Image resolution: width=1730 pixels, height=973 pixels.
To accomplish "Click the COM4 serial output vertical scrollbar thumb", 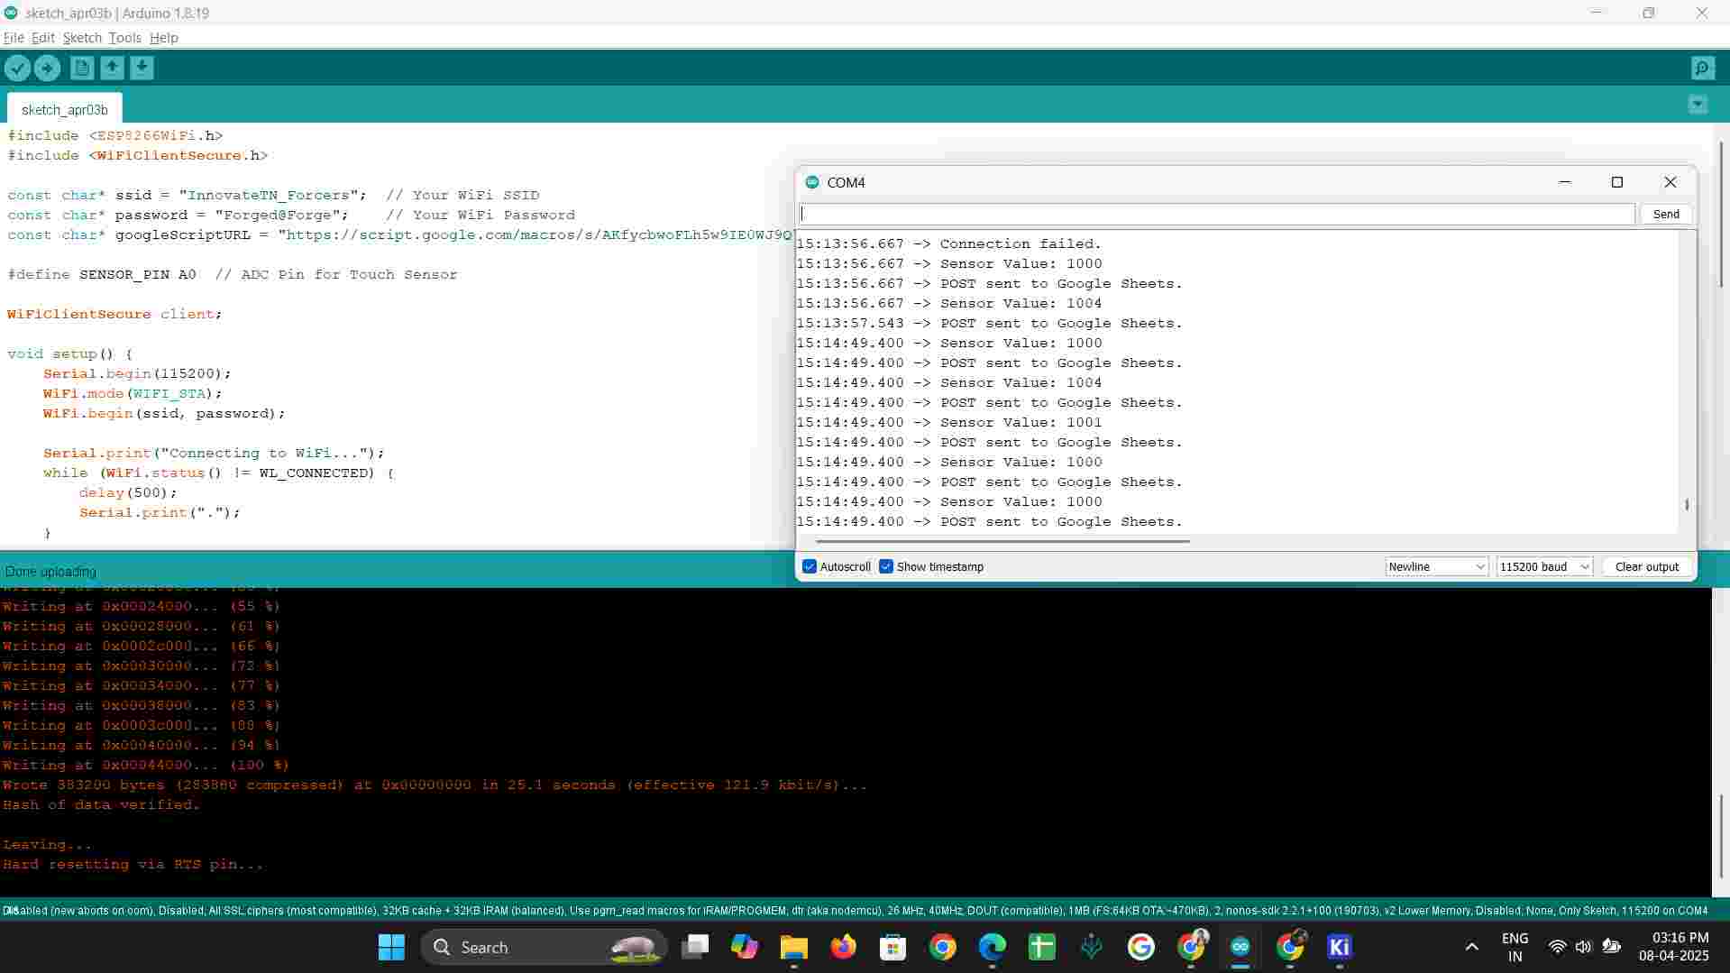I will (1687, 505).
